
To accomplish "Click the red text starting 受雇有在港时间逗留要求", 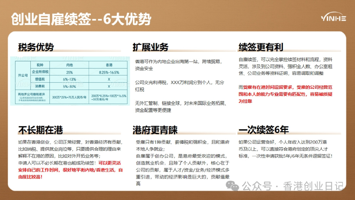I will [286, 94].
